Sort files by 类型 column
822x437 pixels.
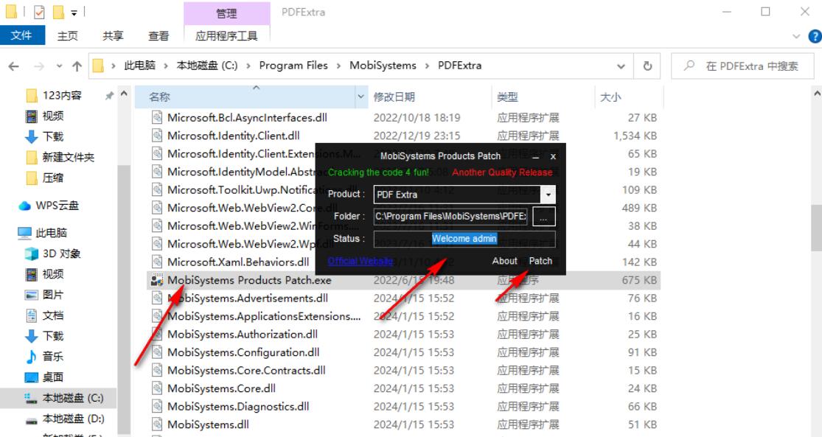(x=507, y=97)
